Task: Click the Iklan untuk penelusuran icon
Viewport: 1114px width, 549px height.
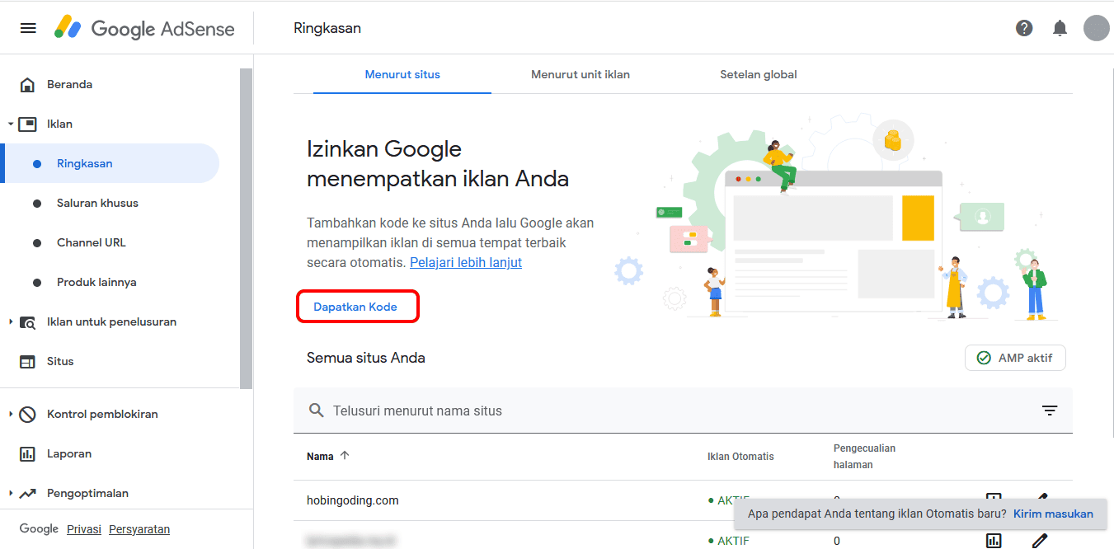Action: click(x=27, y=322)
